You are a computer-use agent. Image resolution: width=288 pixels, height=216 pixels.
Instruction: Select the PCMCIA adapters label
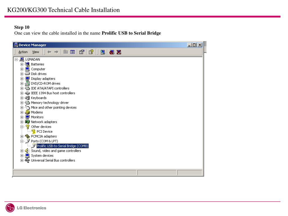[44, 136]
